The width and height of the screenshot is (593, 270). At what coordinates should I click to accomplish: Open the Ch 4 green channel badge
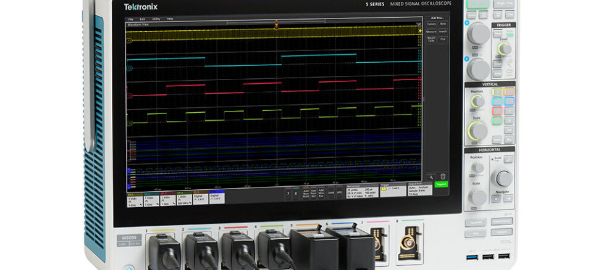[x=184, y=198]
